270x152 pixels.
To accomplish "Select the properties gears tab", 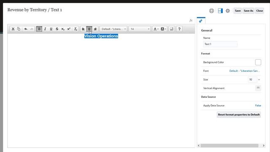I will [x=201, y=21].
